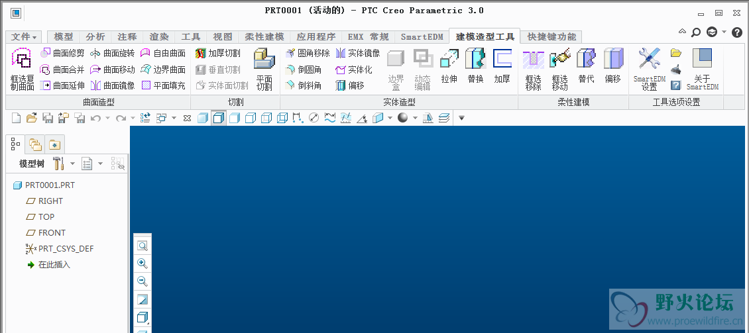Choose the 曲面镜像 surface mirror tool
The width and height of the screenshot is (749, 333).
[112, 85]
